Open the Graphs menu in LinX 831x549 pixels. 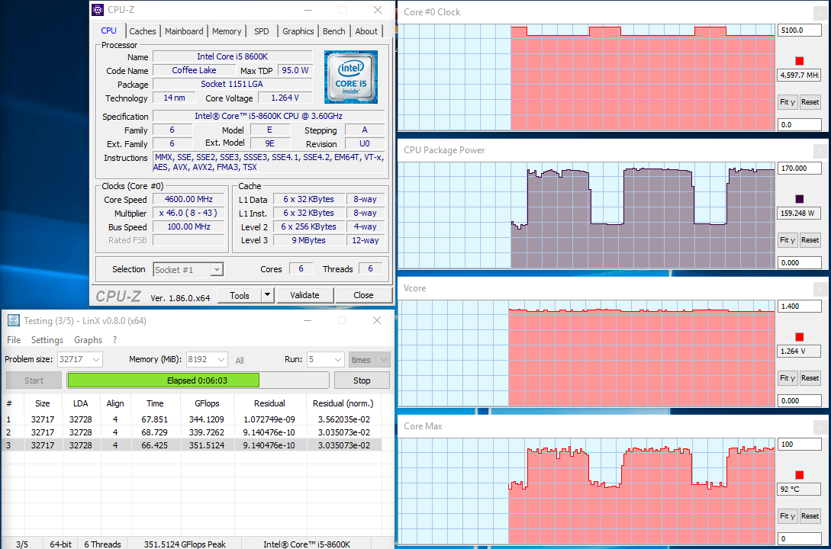88,340
